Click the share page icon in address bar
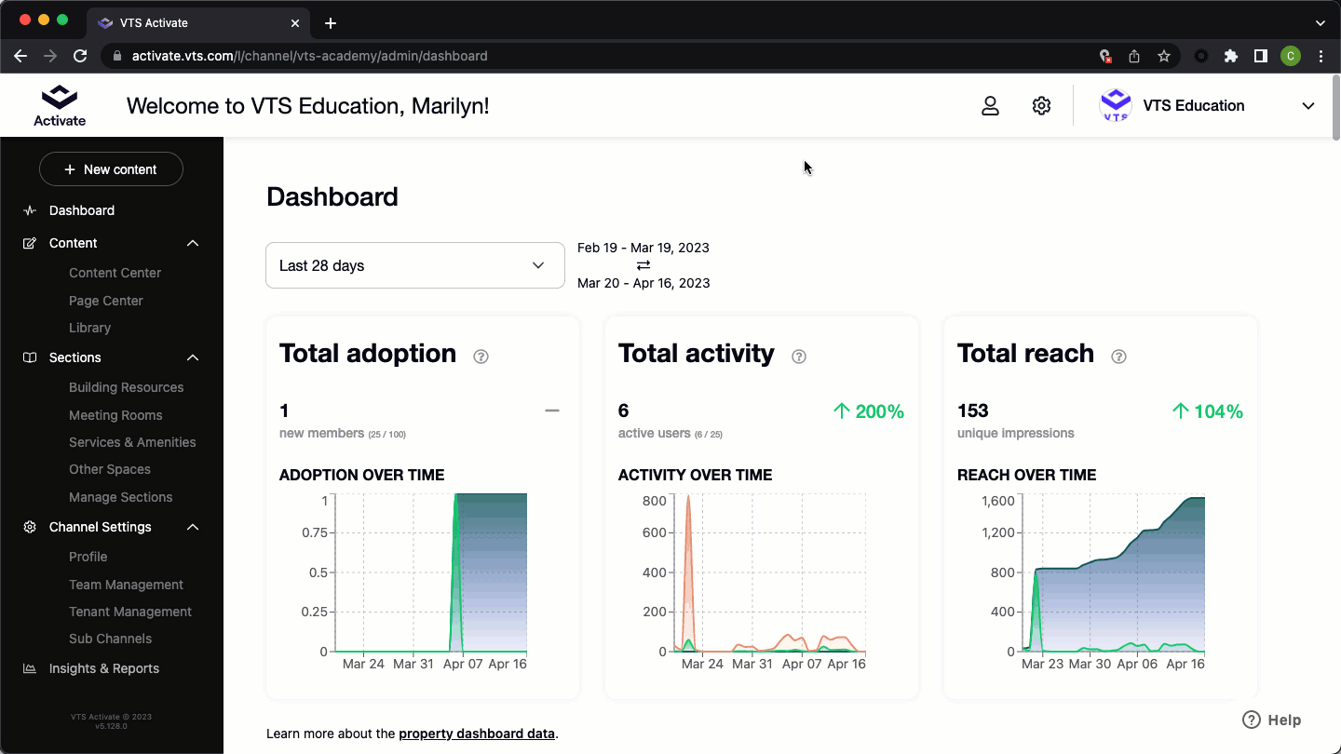The height and width of the screenshot is (754, 1341). pos(1134,56)
